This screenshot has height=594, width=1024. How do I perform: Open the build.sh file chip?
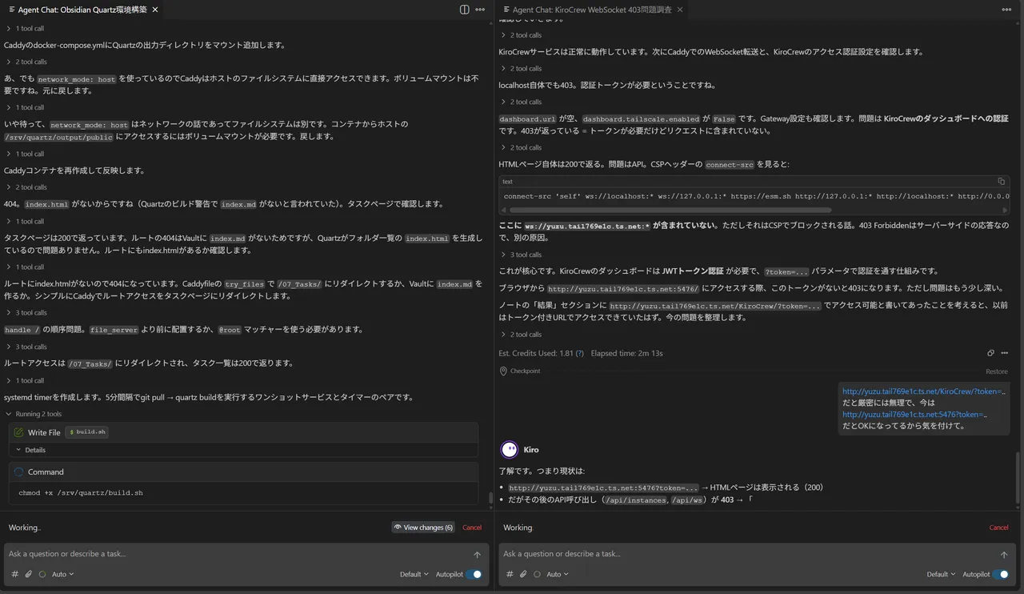[x=86, y=432]
